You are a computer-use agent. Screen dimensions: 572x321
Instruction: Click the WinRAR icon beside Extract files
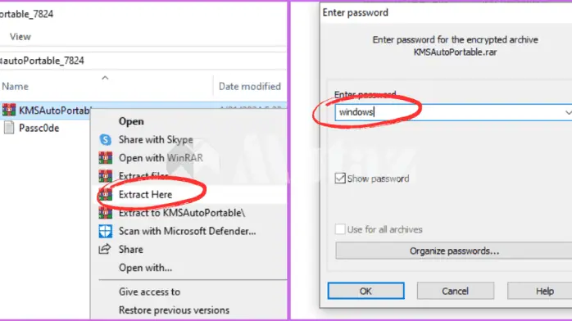point(106,176)
